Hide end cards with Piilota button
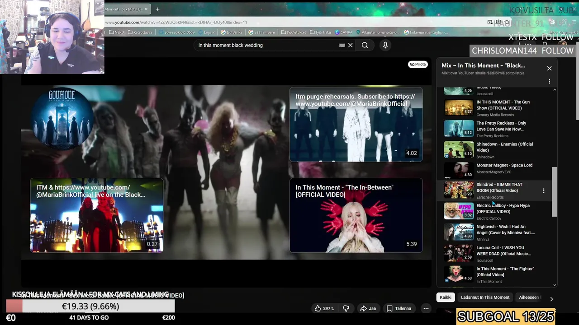Screen dimensions: 579x325 [418, 65]
